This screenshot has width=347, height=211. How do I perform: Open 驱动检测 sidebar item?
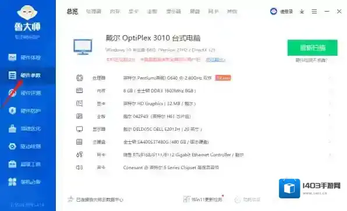24,146
